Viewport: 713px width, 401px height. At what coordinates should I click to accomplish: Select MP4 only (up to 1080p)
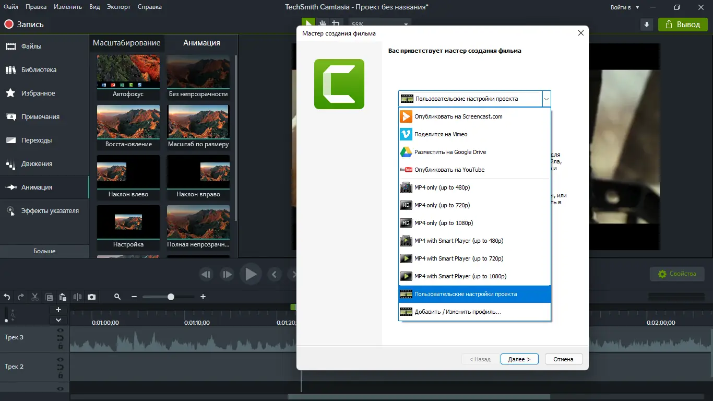pos(474,223)
